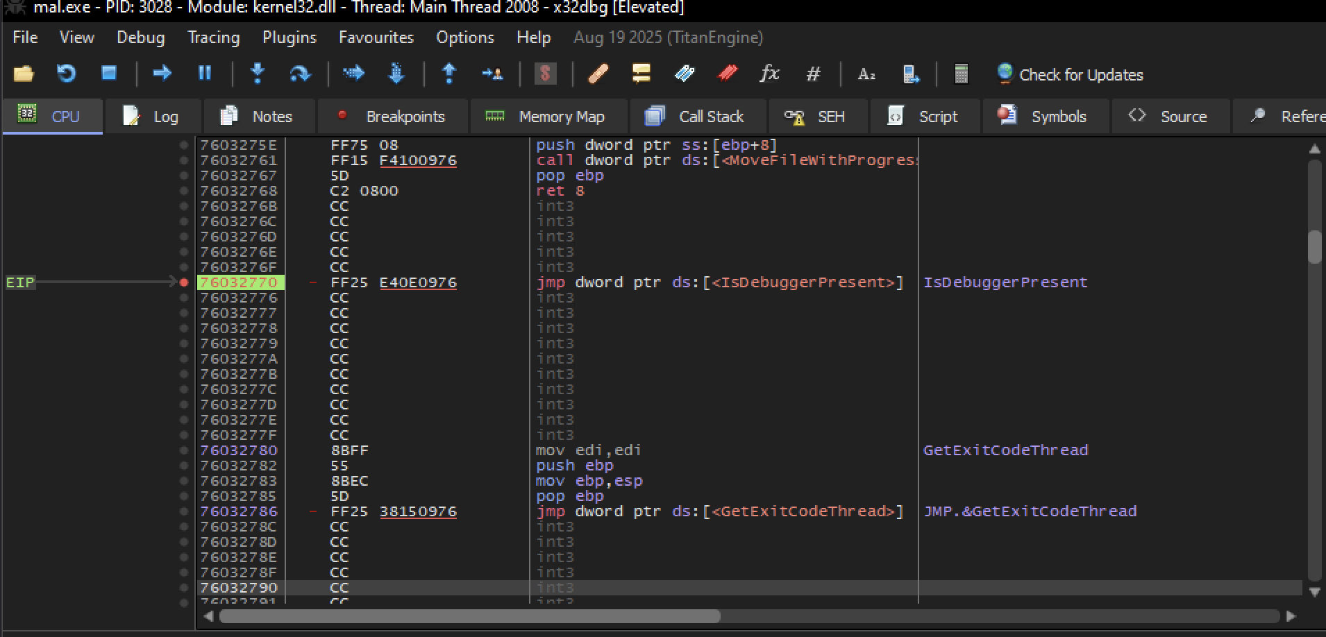1326x637 pixels.
Task: Open the Debug menu
Action: (141, 37)
